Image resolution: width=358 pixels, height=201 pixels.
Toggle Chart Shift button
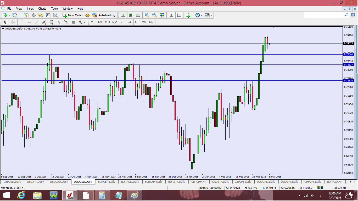tap(179, 15)
